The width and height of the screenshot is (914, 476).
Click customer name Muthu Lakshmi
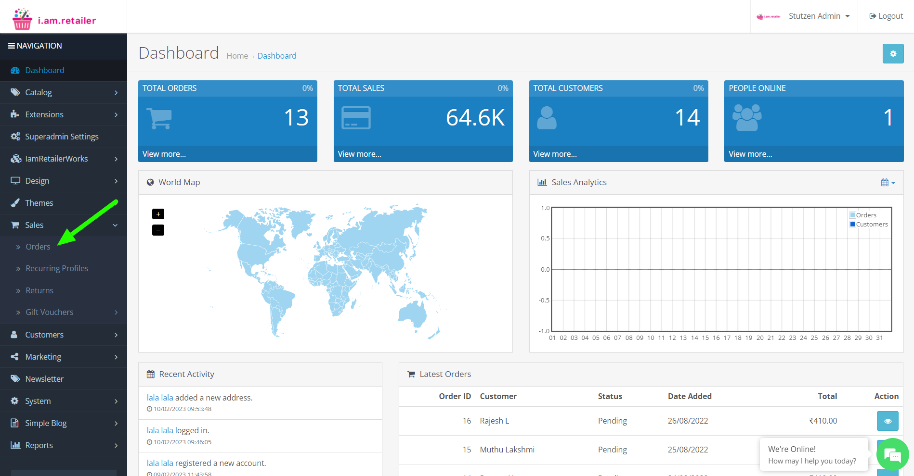point(507,450)
